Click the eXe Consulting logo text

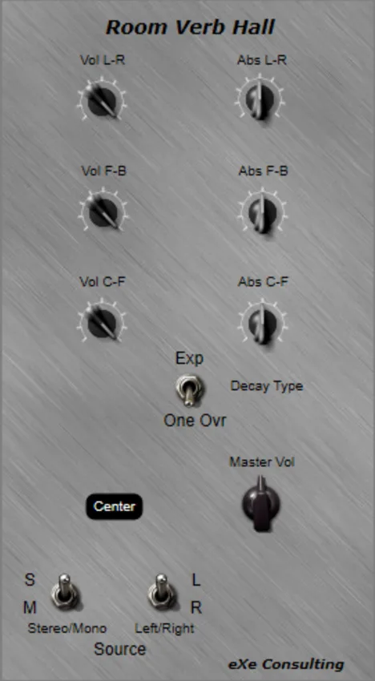point(286,664)
